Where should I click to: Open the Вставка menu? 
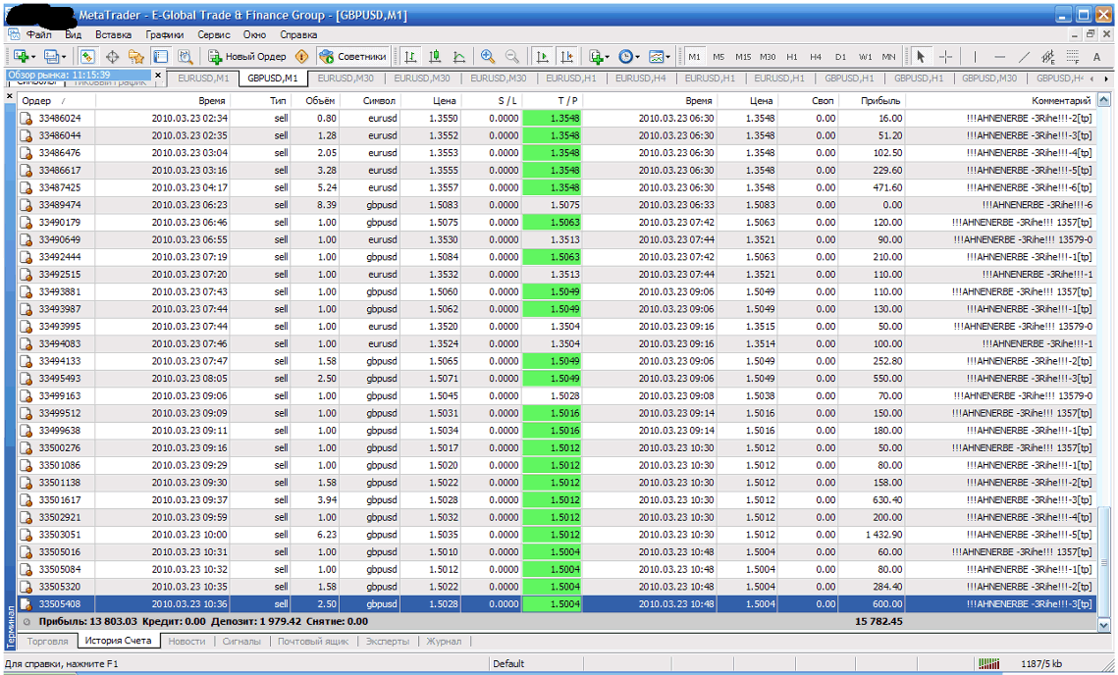(x=113, y=34)
